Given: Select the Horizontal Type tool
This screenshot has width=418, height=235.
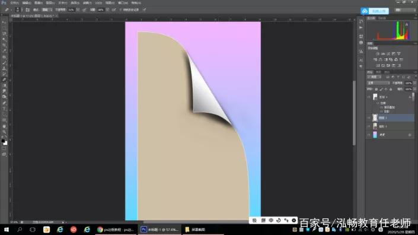Looking at the screenshot, I should (4, 109).
